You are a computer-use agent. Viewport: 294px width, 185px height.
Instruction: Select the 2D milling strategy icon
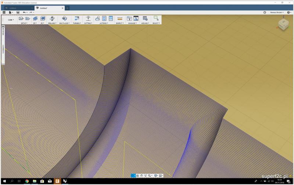pyautogui.click(x=35, y=18)
